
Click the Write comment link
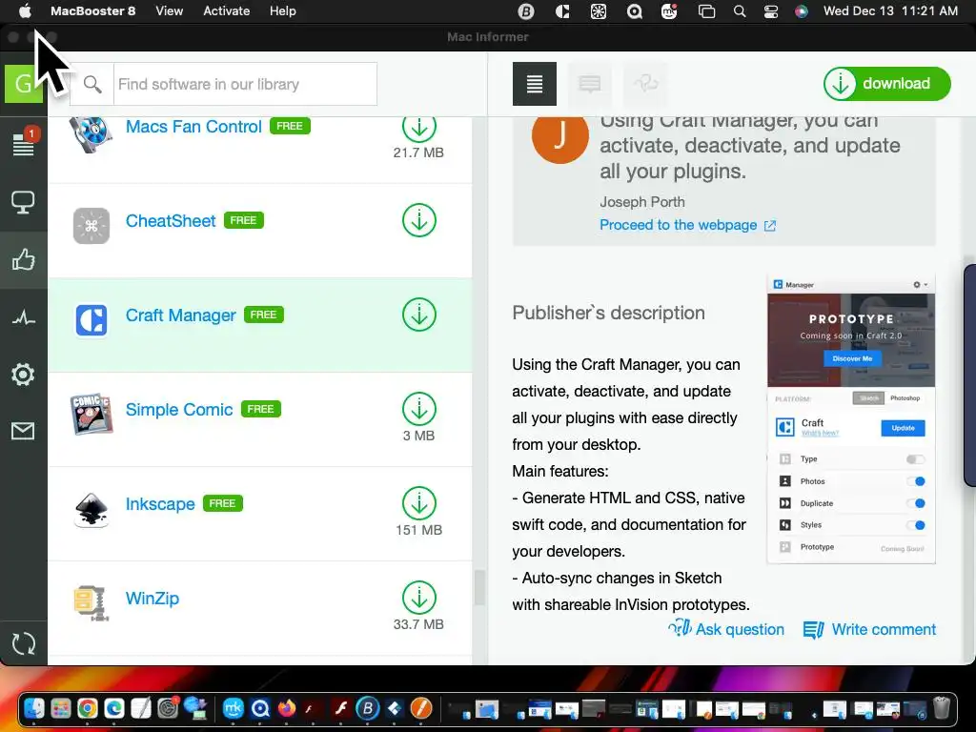pos(869,629)
